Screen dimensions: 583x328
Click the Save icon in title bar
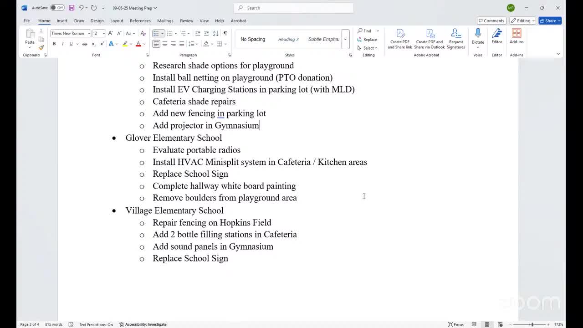[x=72, y=8]
